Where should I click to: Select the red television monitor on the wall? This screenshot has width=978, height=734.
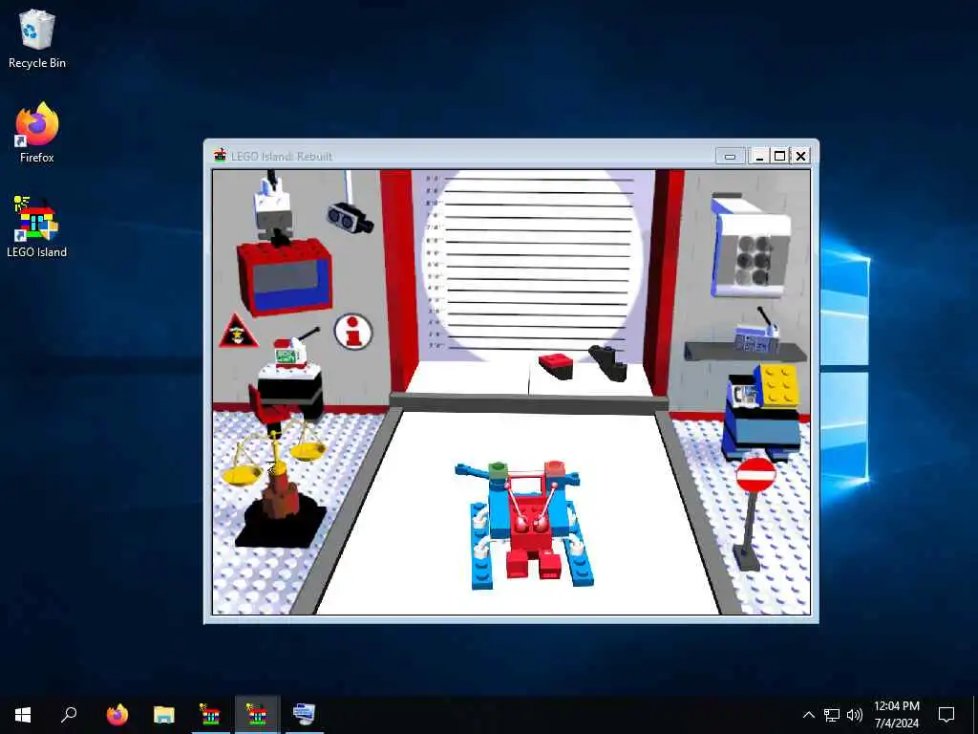click(x=284, y=276)
